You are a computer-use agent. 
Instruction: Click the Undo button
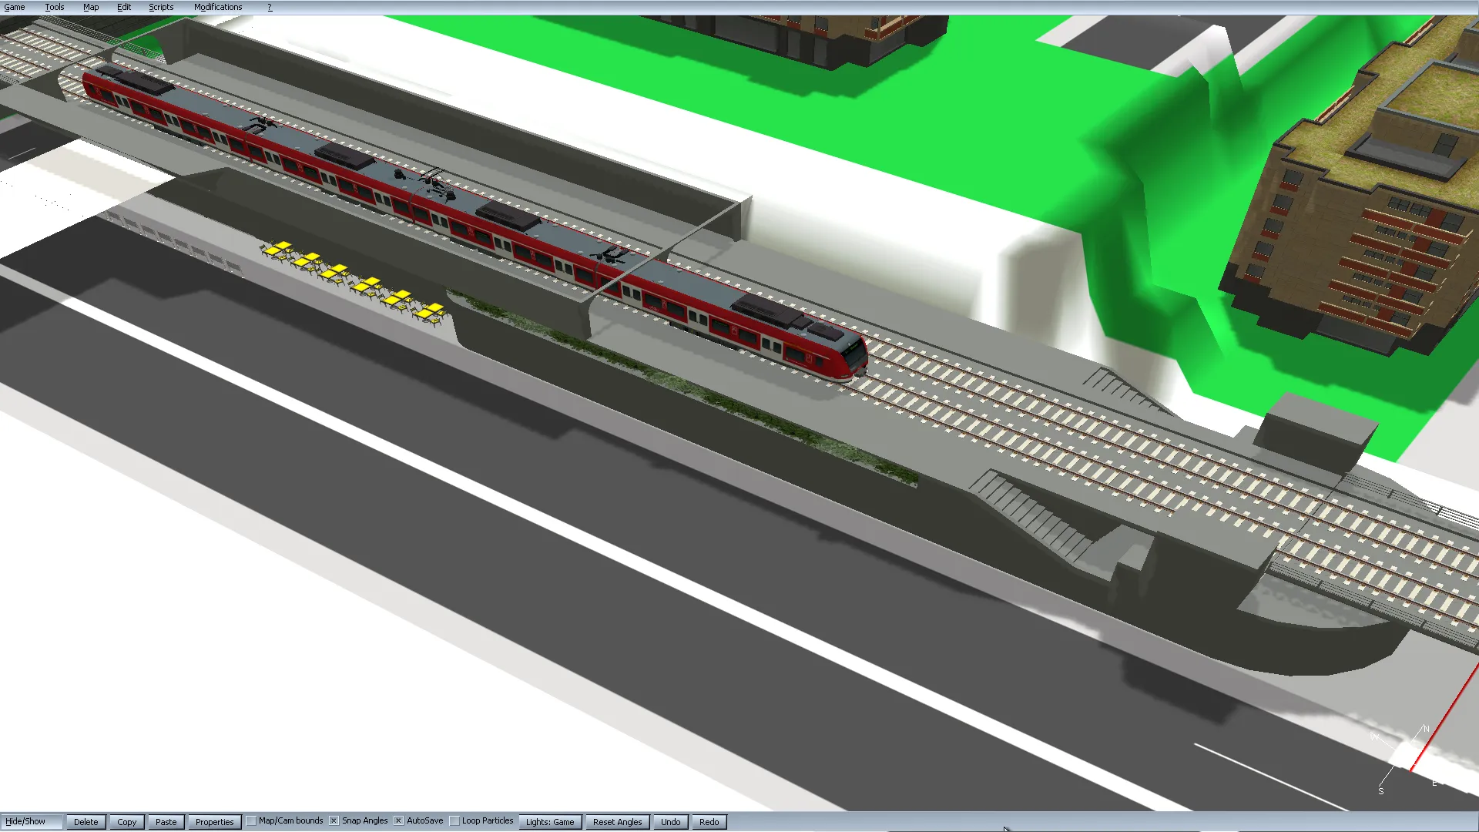point(670,822)
